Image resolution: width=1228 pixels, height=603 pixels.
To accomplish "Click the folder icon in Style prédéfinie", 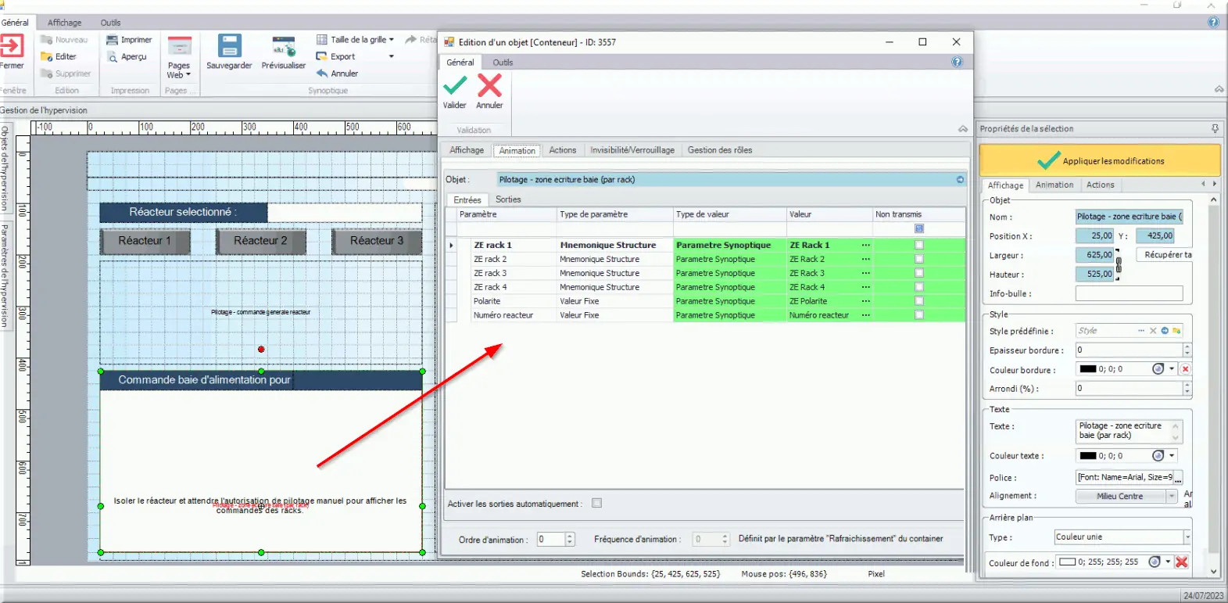I will tap(1176, 331).
